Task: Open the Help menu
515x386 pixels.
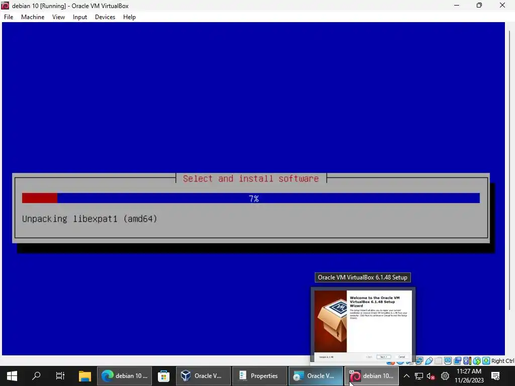Action: pyautogui.click(x=129, y=17)
